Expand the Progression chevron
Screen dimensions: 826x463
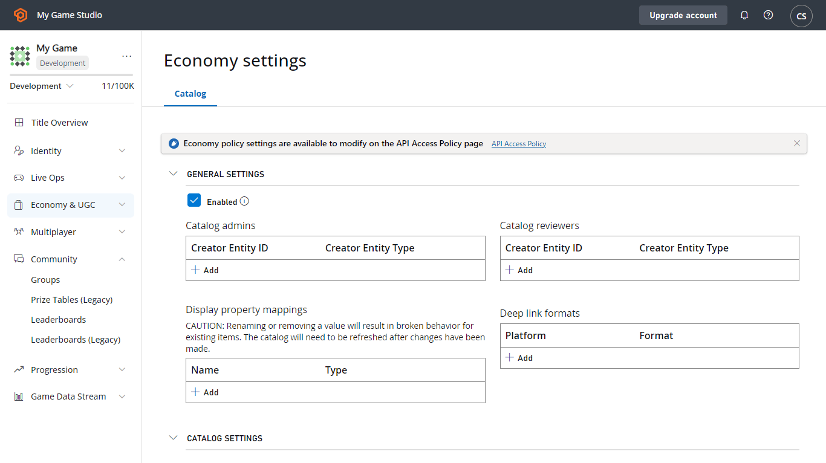click(x=122, y=369)
